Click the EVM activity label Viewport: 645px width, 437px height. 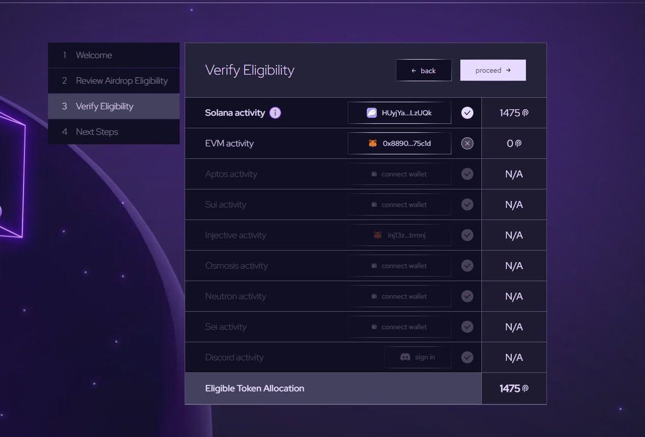[230, 144]
